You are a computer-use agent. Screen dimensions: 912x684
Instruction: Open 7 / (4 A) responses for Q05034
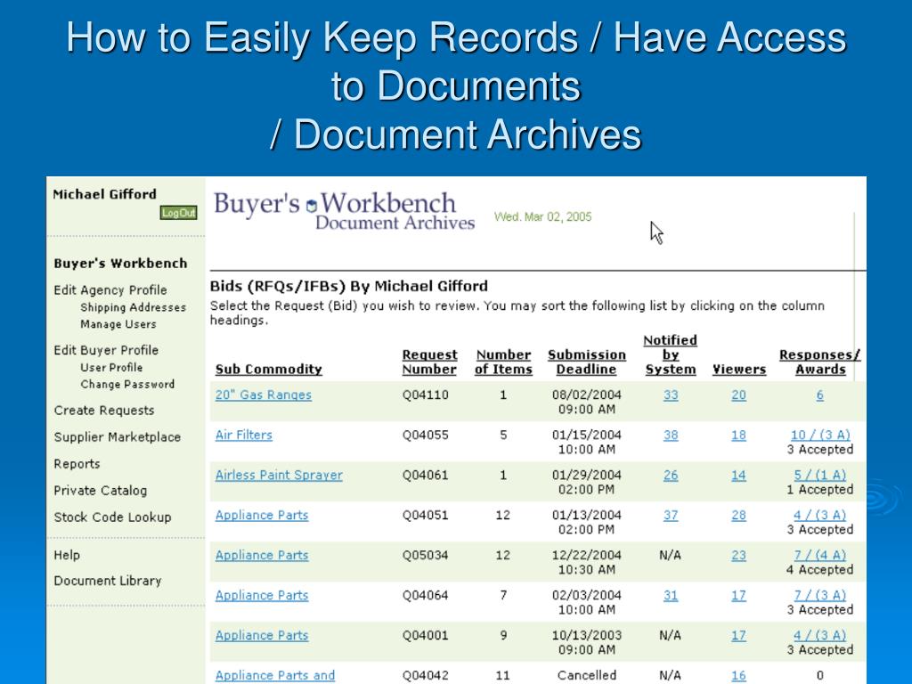[820, 556]
